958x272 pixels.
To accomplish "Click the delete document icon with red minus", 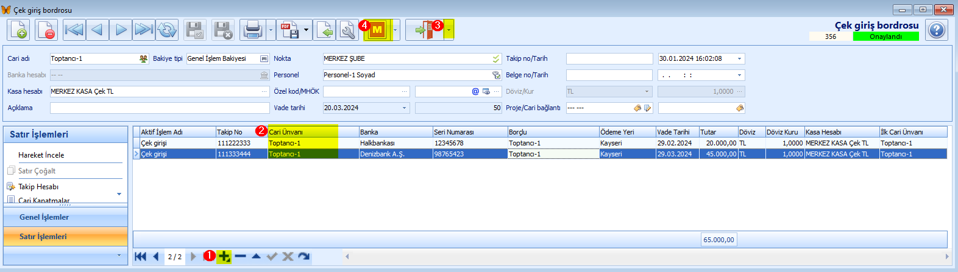I will (x=46, y=30).
